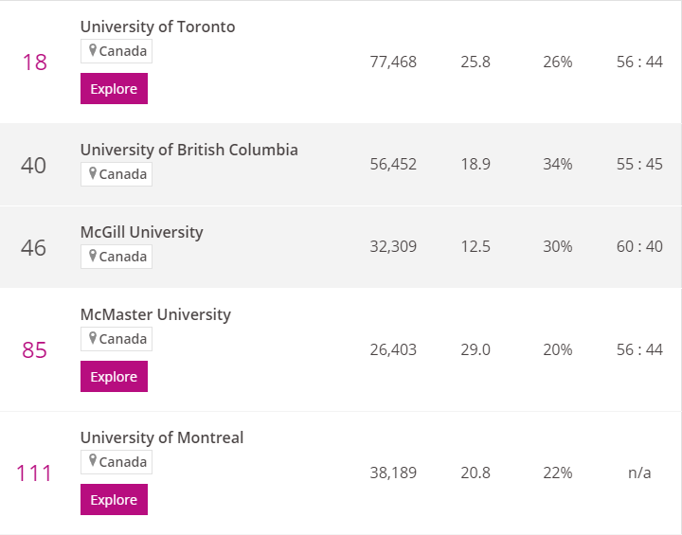The height and width of the screenshot is (535, 682).
Task: Click the location pin icon under McMaster University
Action: tap(93, 338)
